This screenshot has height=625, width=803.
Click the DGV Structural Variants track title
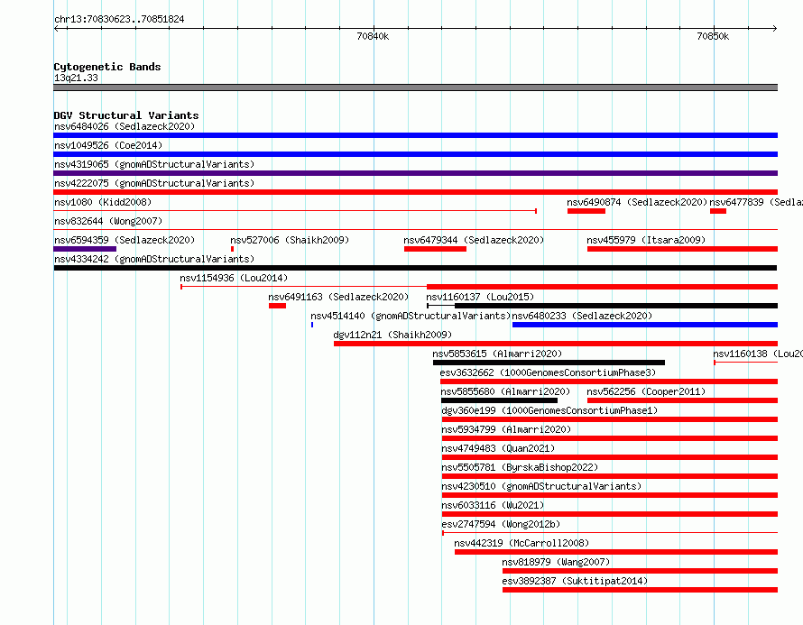126,115
